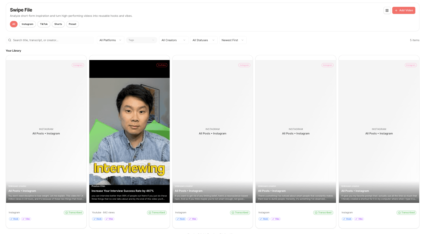Toggle Vibe chip on the YouTube interview card
The height and width of the screenshot is (234, 425).
tap(109, 219)
